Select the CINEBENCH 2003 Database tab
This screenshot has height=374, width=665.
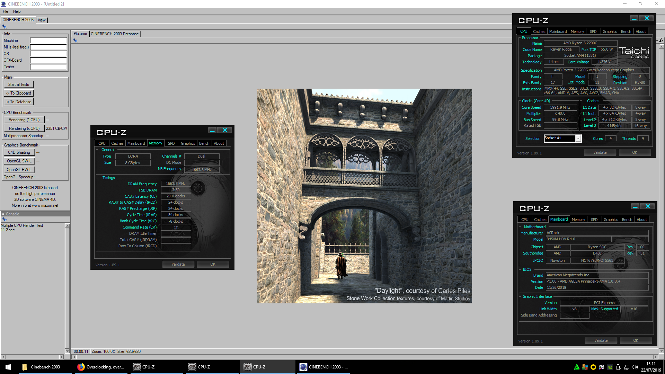coord(115,34)
